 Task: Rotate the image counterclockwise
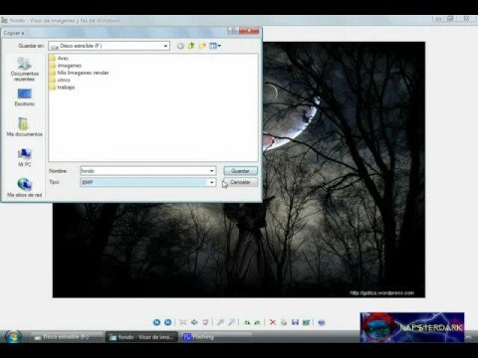tap(258, 322)
